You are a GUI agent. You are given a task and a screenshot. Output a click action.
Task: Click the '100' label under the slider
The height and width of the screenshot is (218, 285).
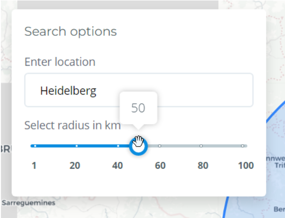pos(246,166)
